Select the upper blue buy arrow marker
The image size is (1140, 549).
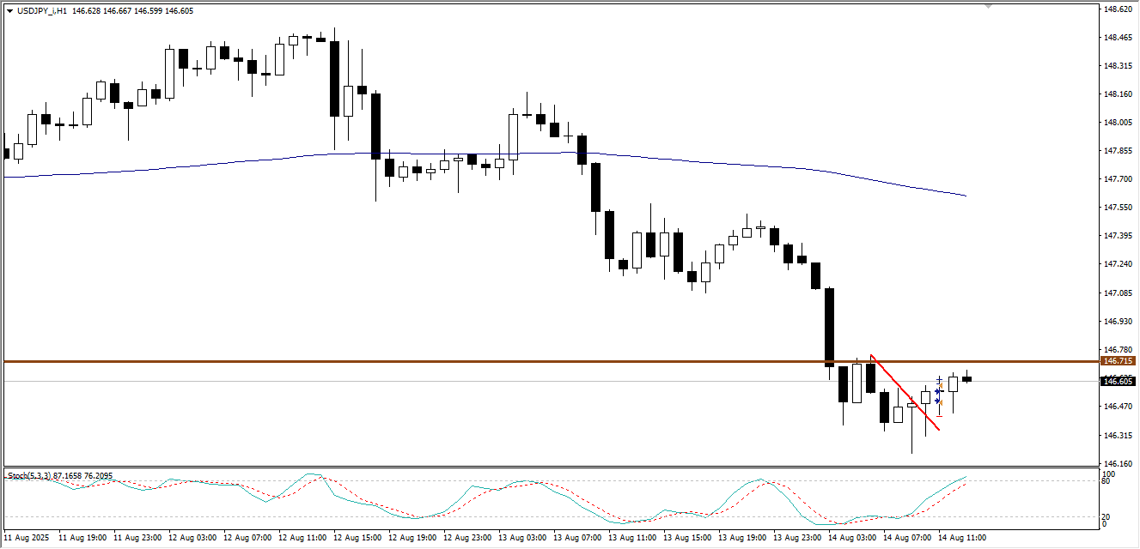click(937, 390)
